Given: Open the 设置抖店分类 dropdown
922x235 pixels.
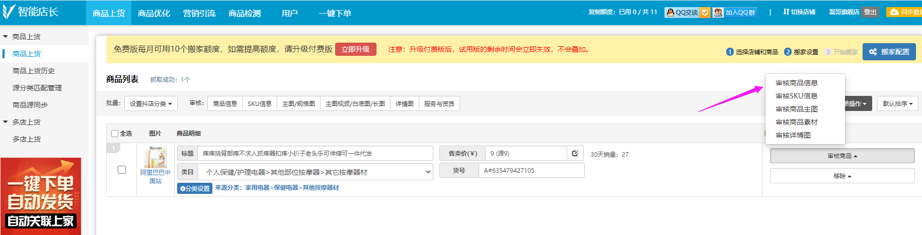Looking at the screenshot, I should coord(150,104).
